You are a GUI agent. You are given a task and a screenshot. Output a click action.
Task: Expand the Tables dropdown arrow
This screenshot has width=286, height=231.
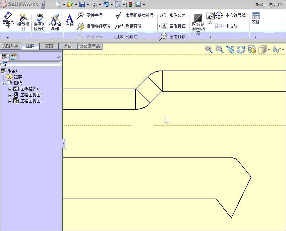click(x=255, y=37)
